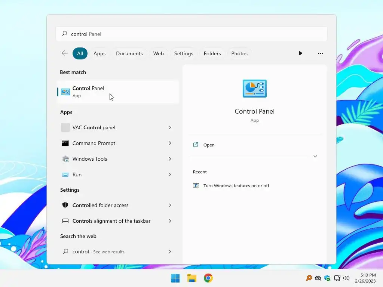Expand more actions with the down chevron
383x287 pixels.
coord(315,156)
